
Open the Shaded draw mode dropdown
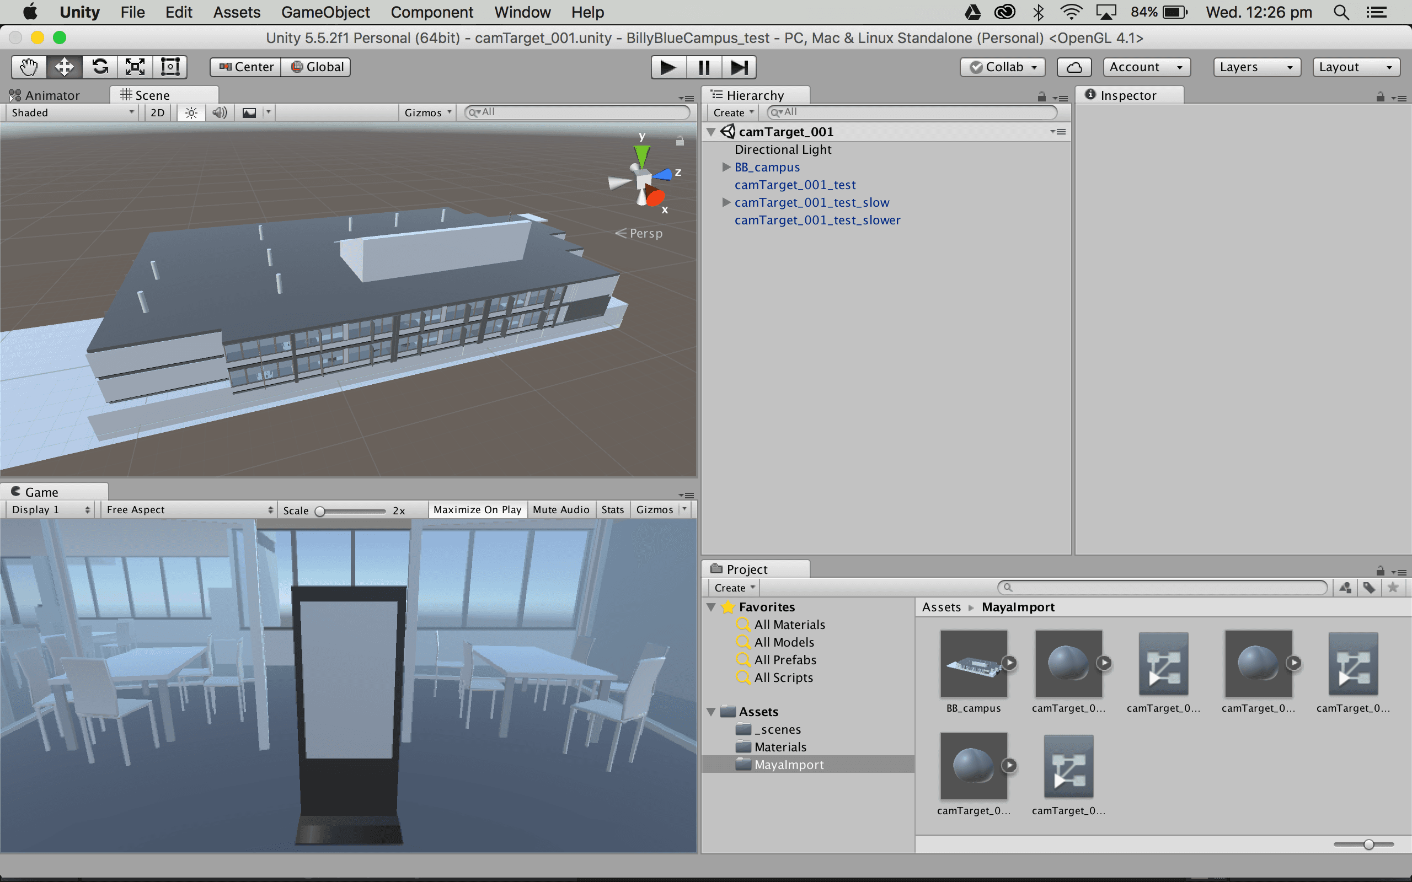tap(70, 112)
